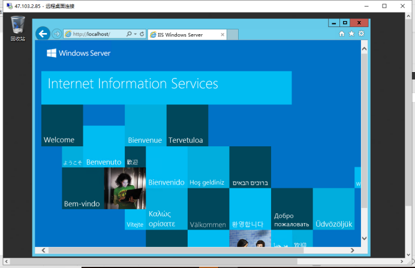Viewport: 415px width, 268px height.
Task: Click the page vertical scrollbar up arrow
Action: tap(364, 49)
